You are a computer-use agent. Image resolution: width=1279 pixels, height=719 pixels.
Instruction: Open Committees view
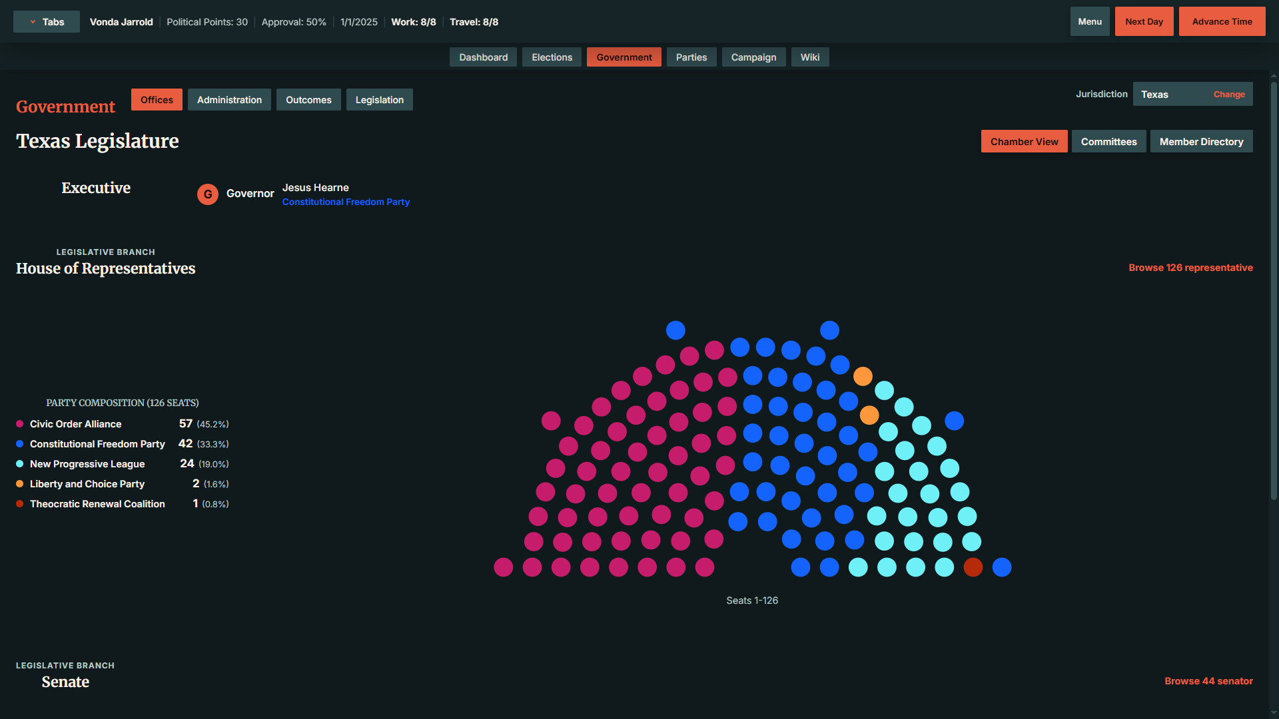[x=1108, y=142]
